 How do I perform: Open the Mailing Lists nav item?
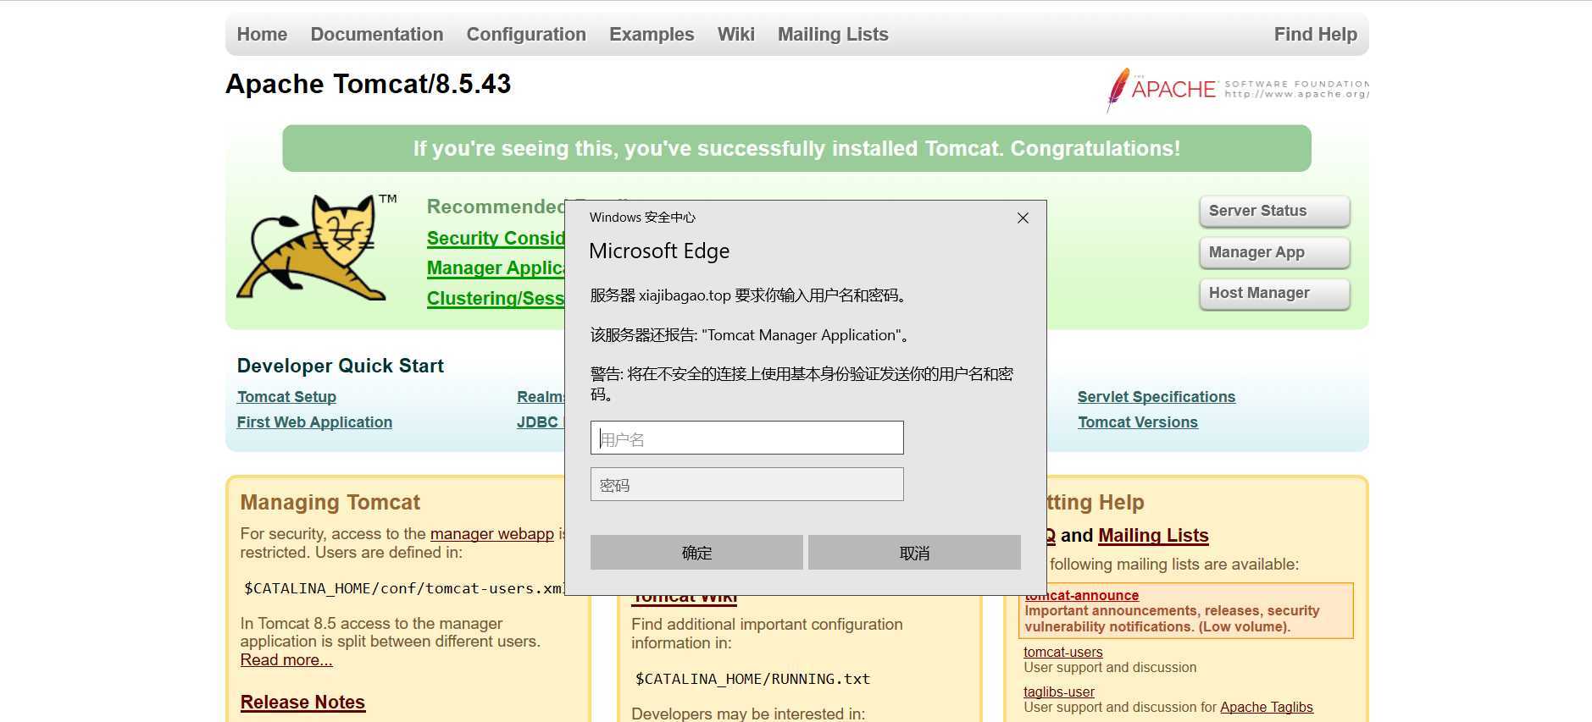coord(833,35)
